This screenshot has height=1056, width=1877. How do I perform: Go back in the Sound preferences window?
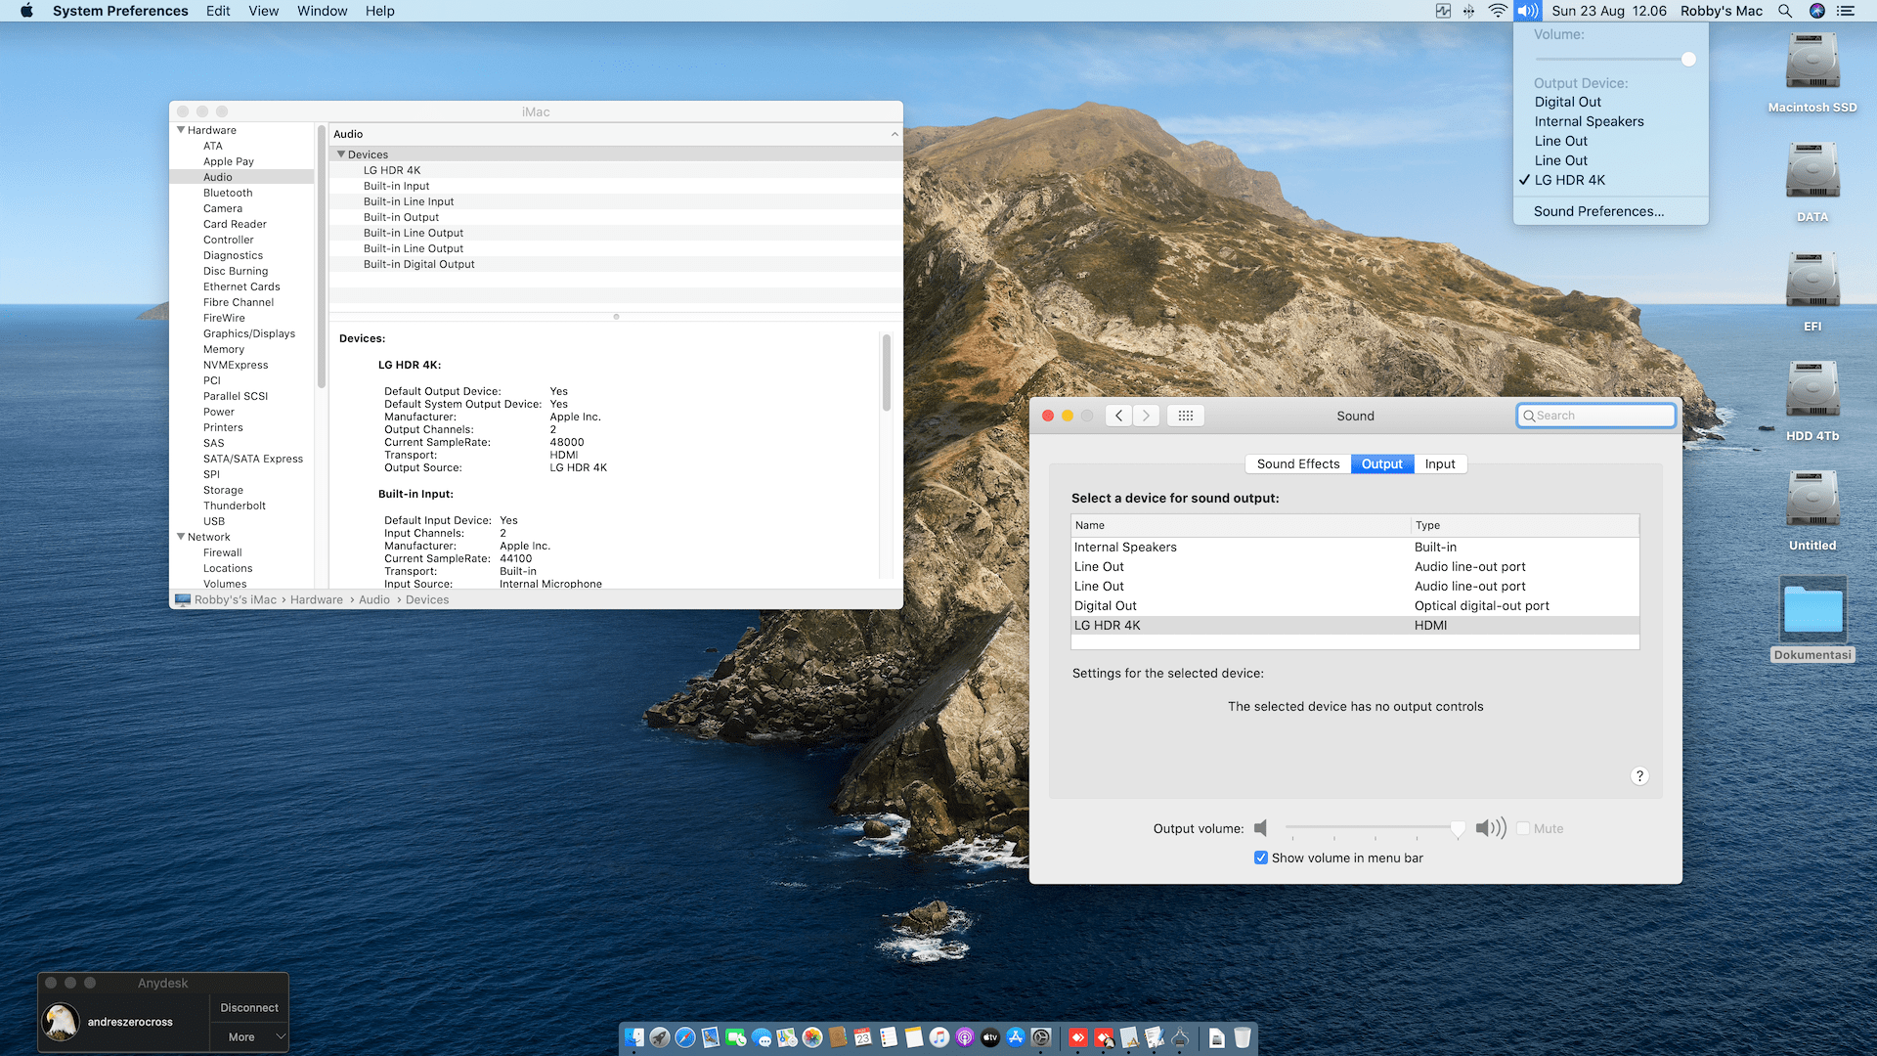1119,416
